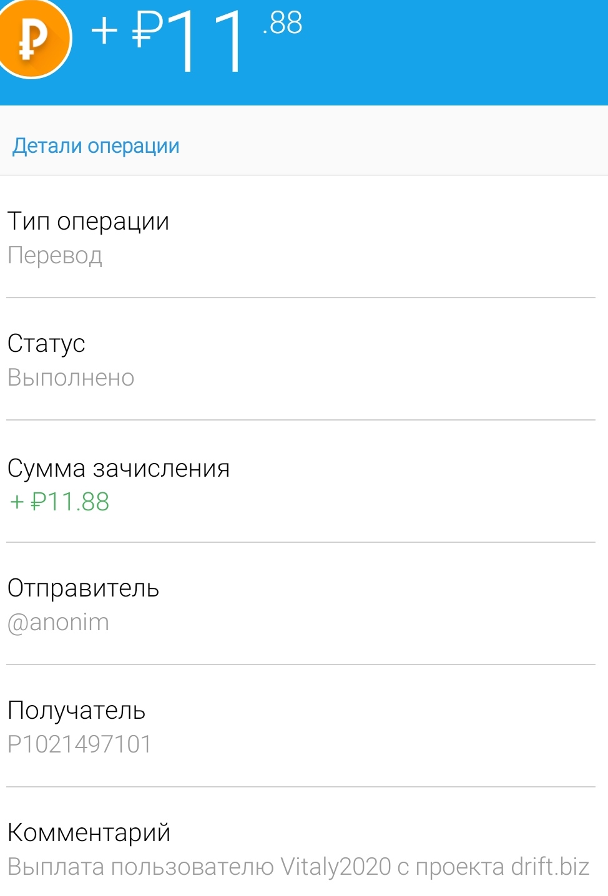Tap the small ".88" cents in header

pos(283,24)
